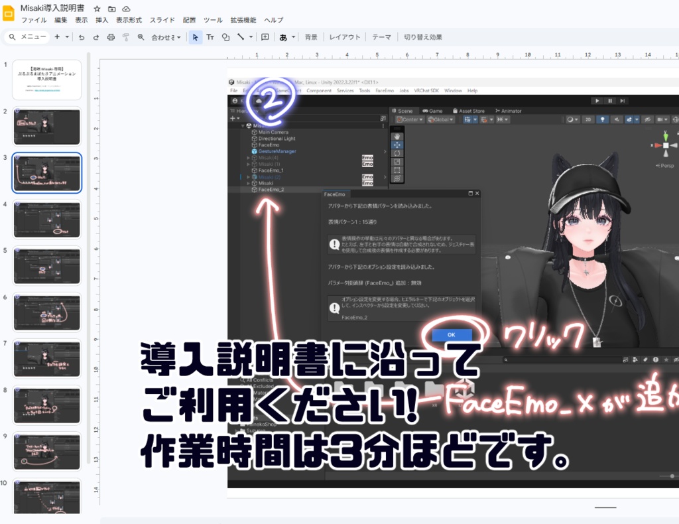Viewport: 679px width, 524px height.
Task: Redo the last undone action
Action: click(x=95, y=37)
